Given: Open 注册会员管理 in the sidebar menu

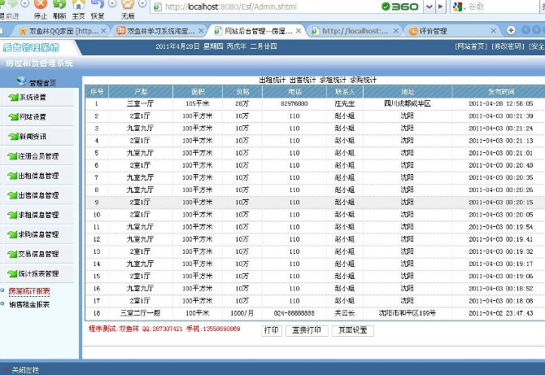Looking at the screenshot, I should tap(38, 156).
